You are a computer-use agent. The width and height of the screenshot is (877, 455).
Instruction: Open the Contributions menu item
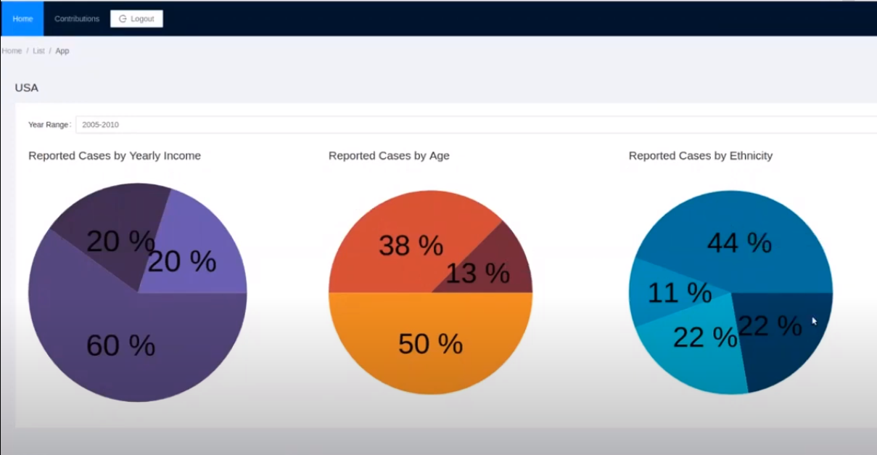tap(77, 19)
